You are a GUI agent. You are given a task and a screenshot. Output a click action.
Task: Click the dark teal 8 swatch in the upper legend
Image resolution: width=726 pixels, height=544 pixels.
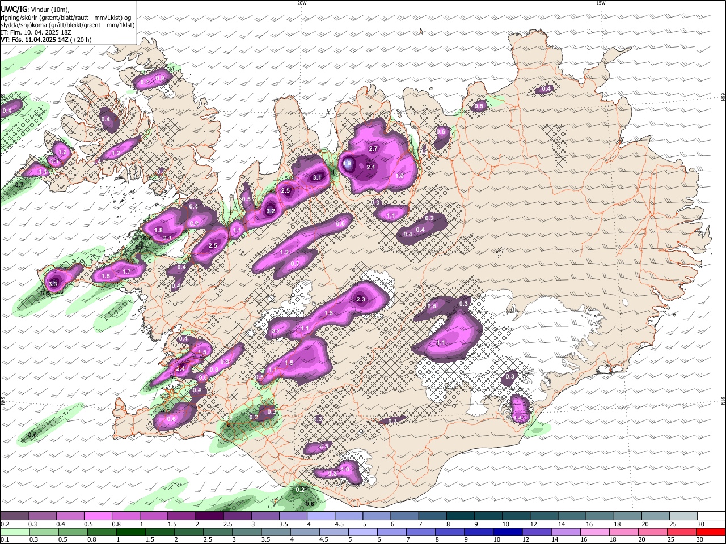[x=461, y=516]
